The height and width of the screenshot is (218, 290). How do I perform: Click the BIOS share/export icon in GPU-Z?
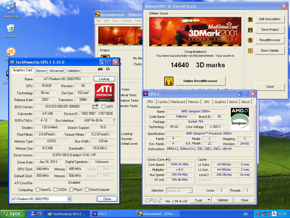[x=95, y=106]
